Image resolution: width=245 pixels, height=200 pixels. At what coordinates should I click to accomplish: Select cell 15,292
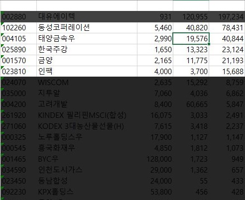tap(191, 83)
